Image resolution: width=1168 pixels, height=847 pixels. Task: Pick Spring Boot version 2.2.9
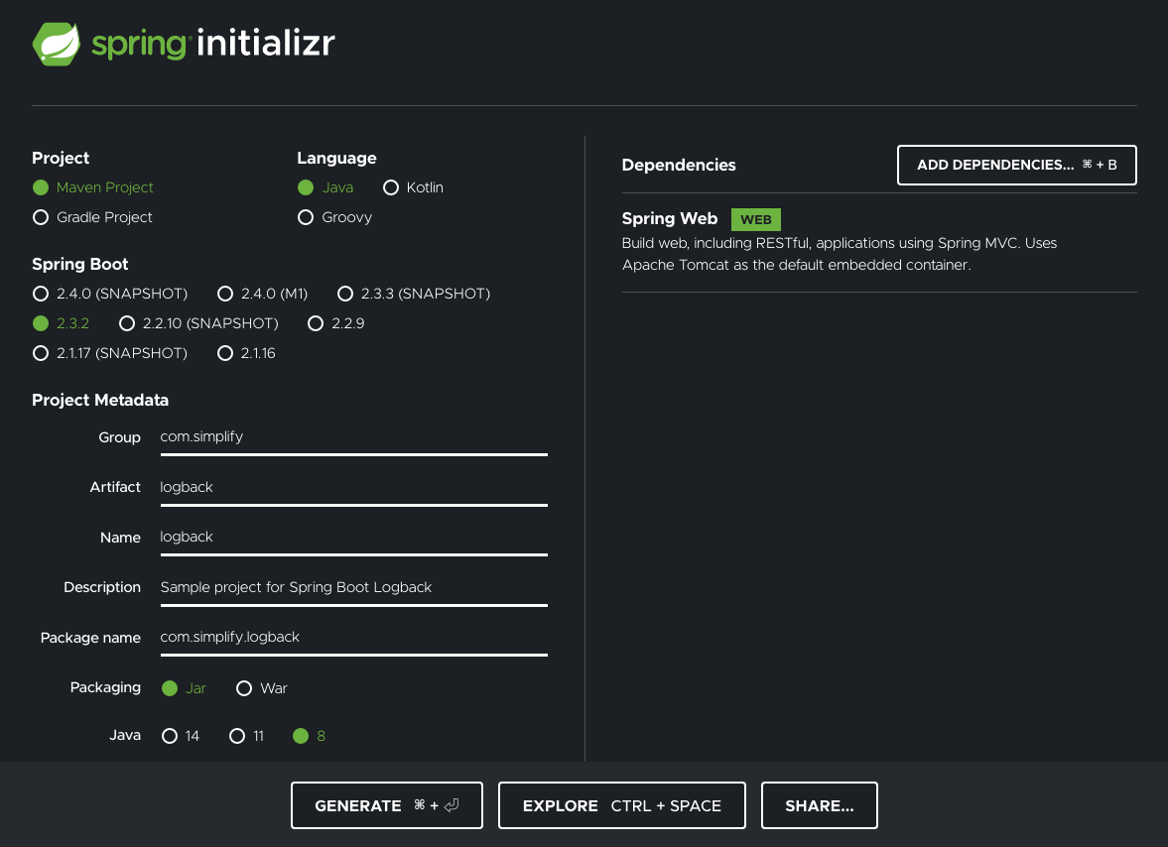tap(316, 323)
